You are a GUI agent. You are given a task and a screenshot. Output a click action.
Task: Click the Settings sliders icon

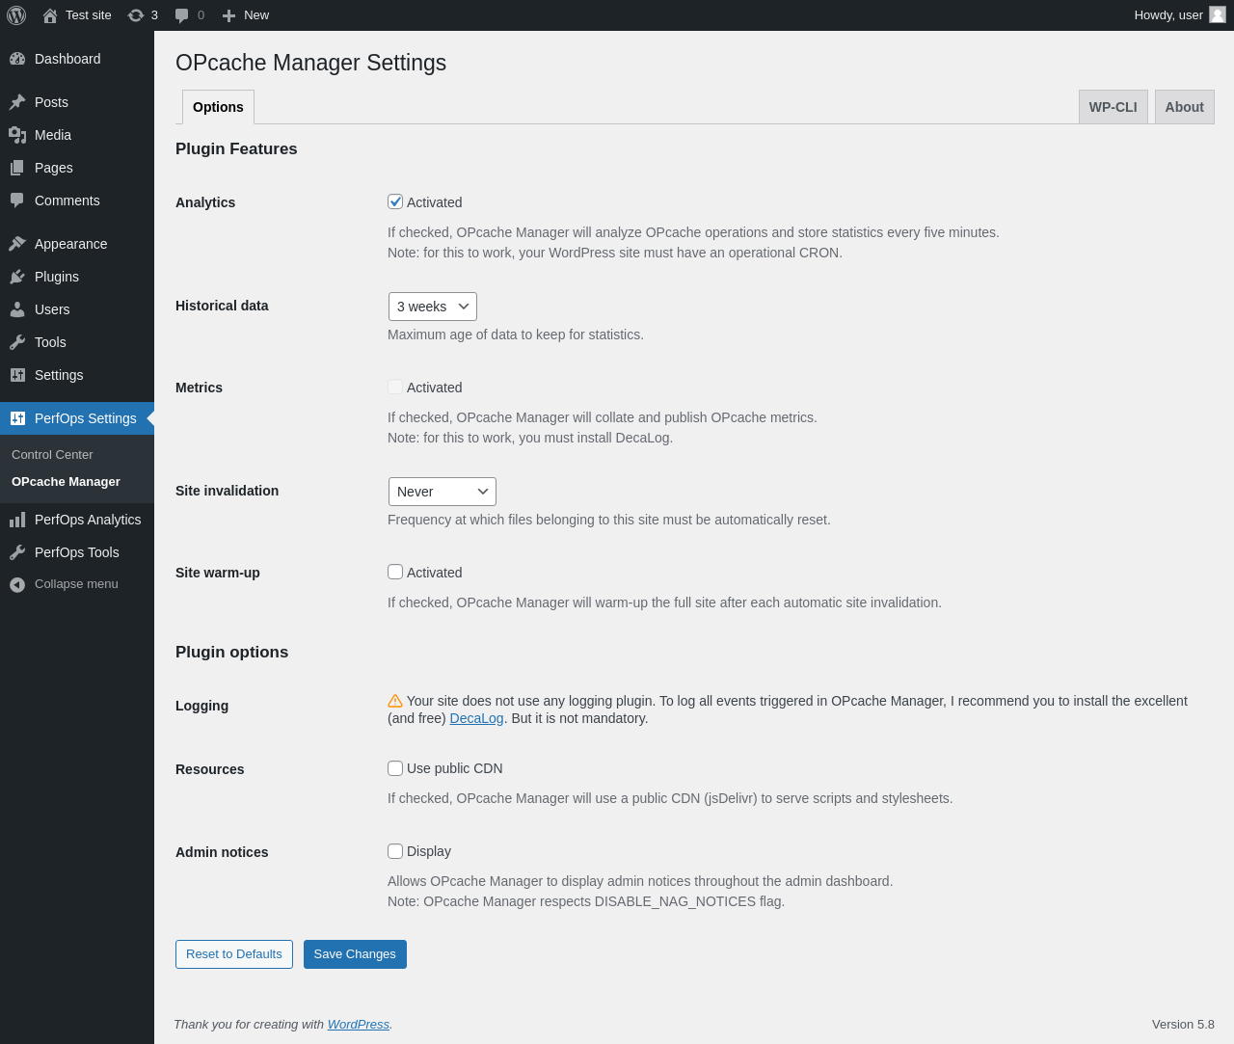[x=17, y=375]
